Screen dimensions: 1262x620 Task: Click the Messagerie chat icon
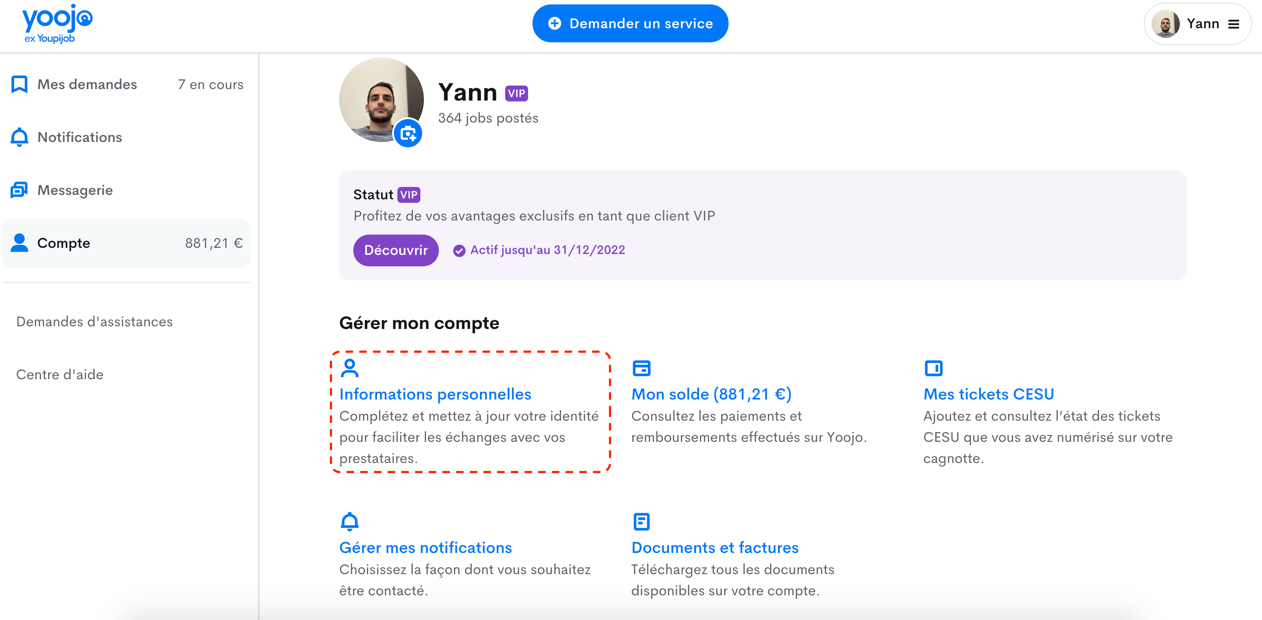19,190
